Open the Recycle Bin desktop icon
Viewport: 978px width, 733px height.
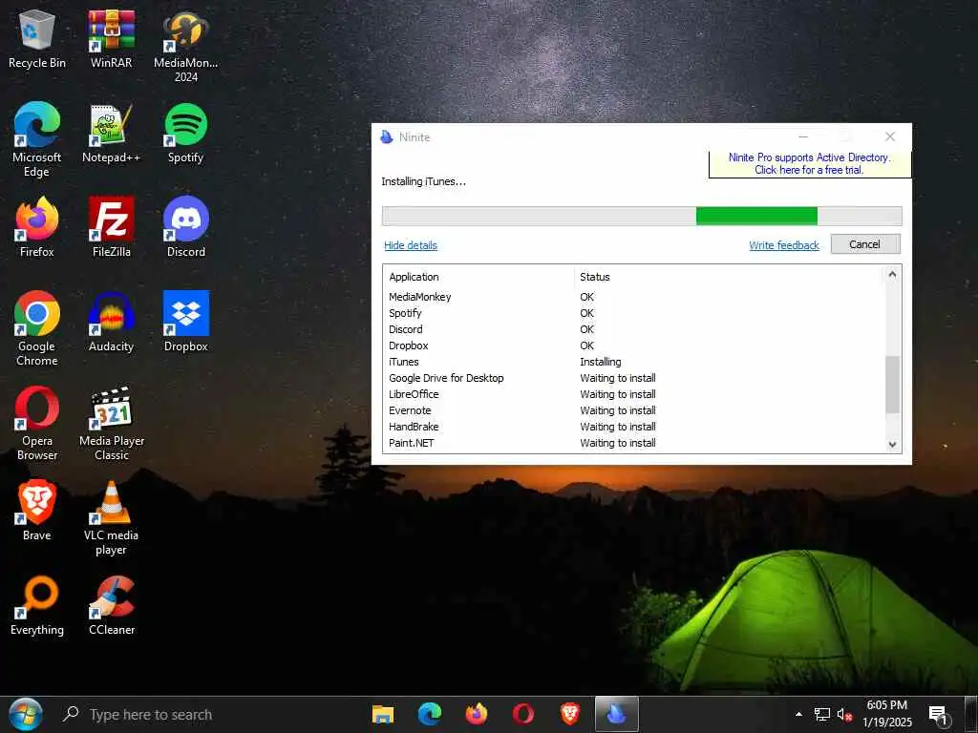pyautogui.click(x=37, y=39)
